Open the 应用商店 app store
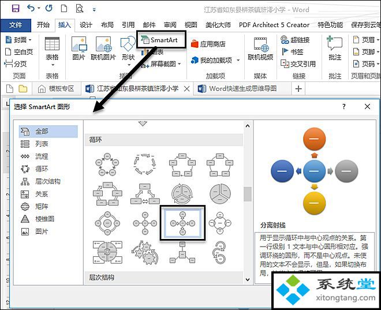381x310 pixels. click(x=208, y=44)
